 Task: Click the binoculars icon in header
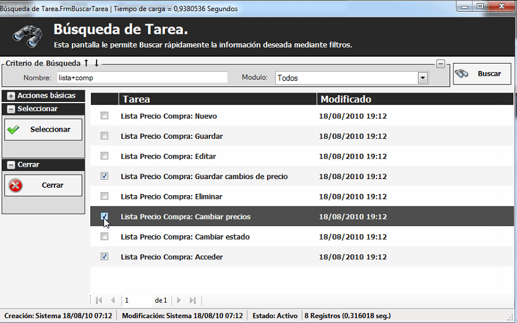coord(27,36)
